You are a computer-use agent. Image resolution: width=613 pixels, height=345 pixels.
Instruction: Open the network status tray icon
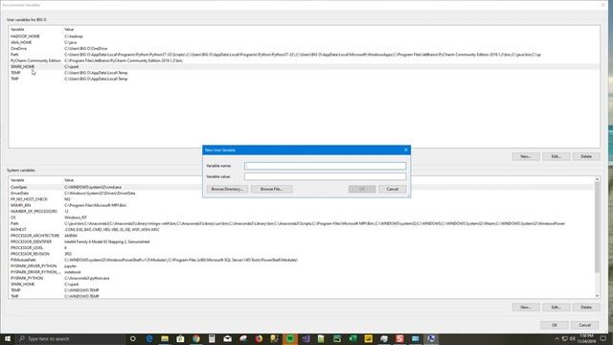coord(565,338)
